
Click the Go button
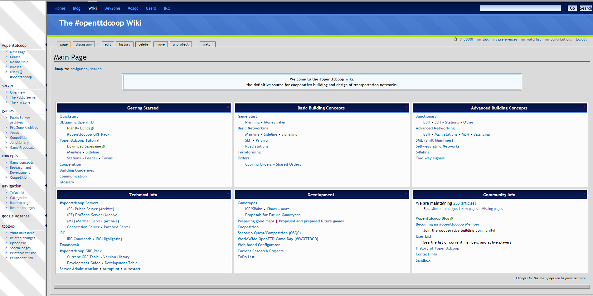[x=572, y=8]
